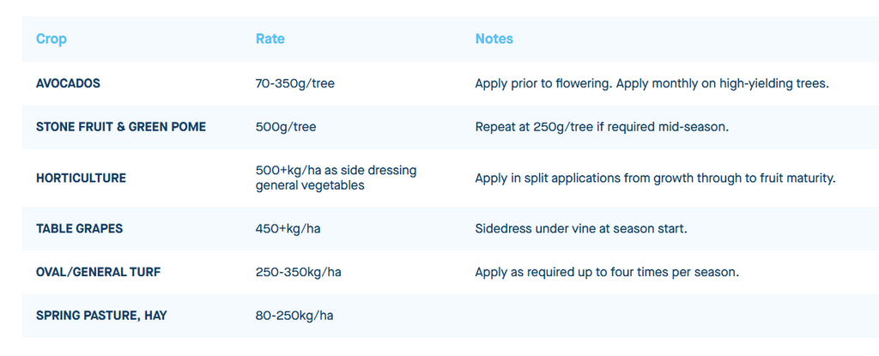Click the 450+kg/ha rate value
879x356 pixels.
(x=288, y=229)
